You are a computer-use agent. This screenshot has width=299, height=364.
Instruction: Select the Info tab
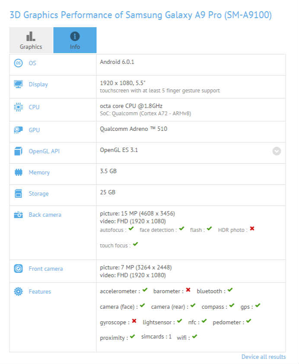click(75, 40)
